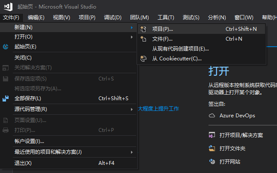Choose 从现有代码创建项目(E)... entry
277x173 pixels.
click(x=202, y=49)
